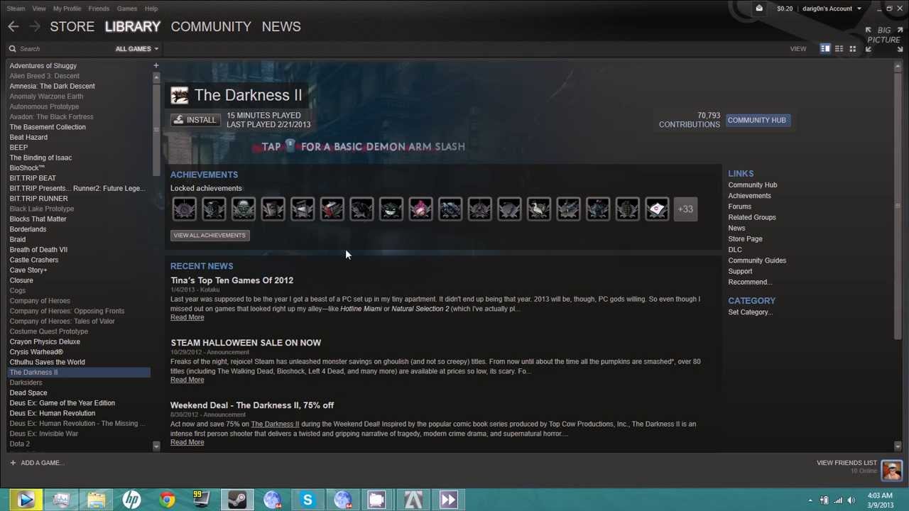View wallet balance $0.20
909x511 pixels.
(785, 9)
